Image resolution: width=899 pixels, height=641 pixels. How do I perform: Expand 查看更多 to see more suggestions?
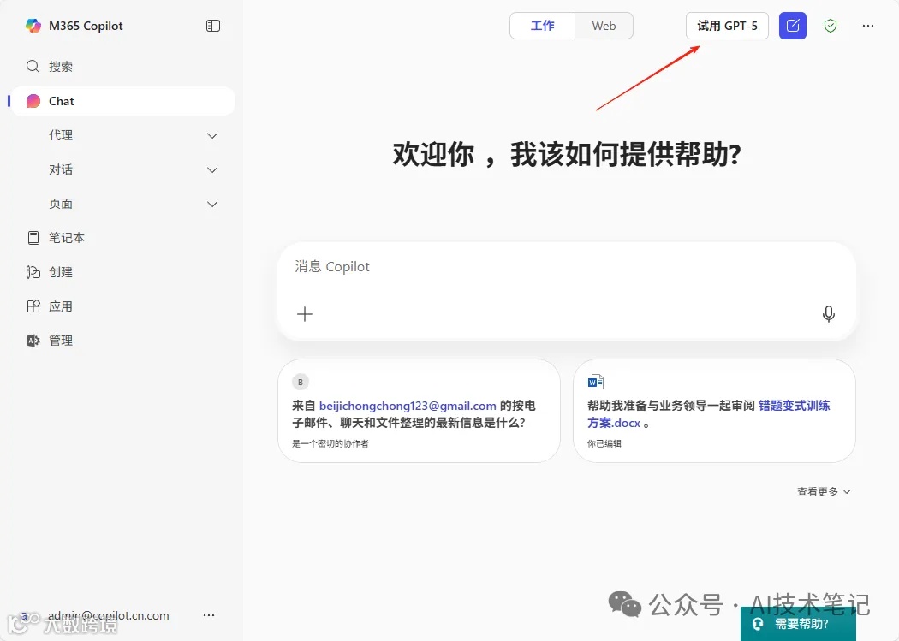coord(824,491)
